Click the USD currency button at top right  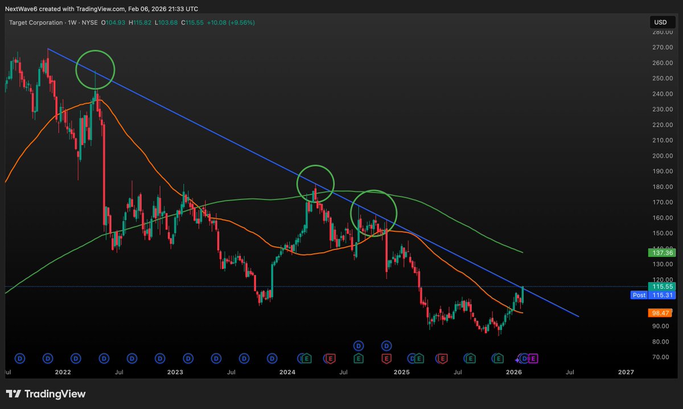point(663,22)
